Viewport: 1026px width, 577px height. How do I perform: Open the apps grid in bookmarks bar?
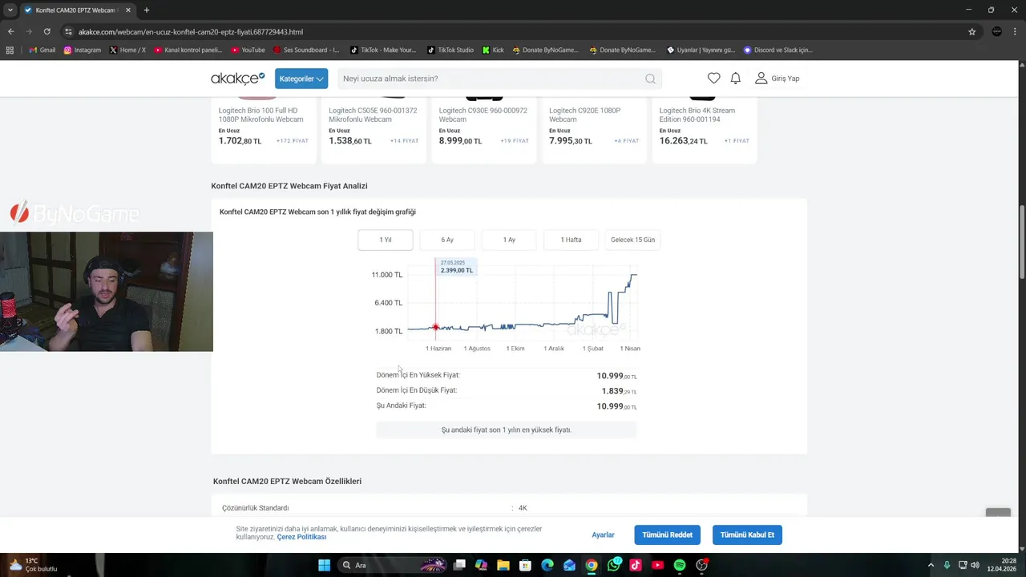pos(10,50)
